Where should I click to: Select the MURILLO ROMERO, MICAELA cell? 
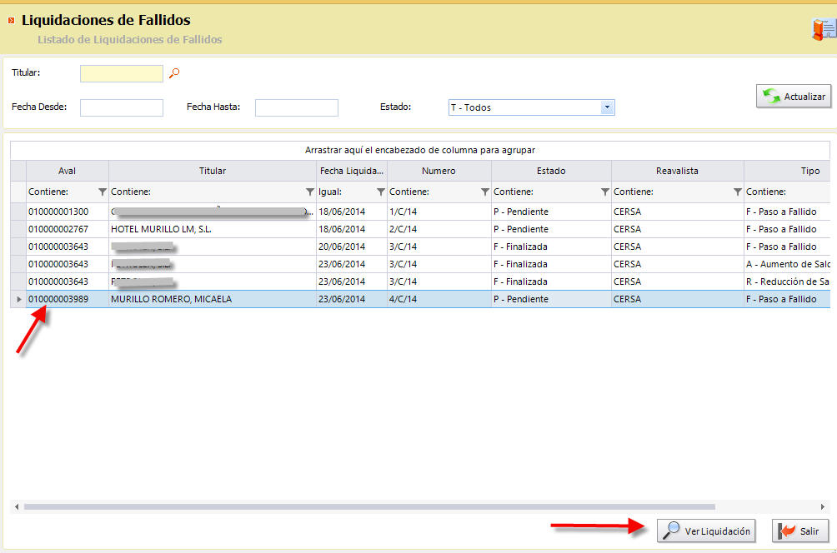point(213,299)
